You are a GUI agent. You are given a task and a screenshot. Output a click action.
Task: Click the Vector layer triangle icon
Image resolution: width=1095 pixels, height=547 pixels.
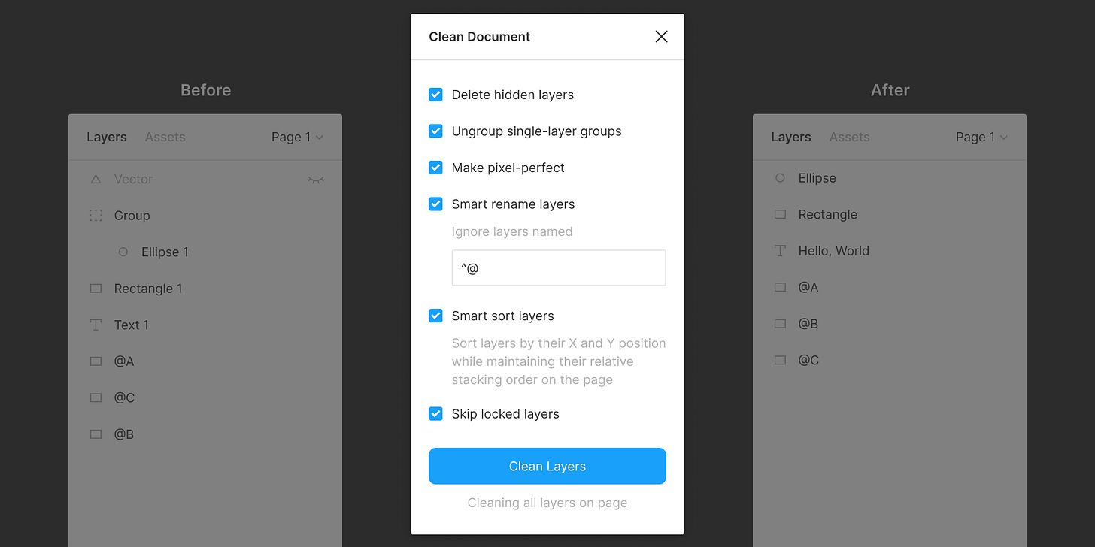click(96, 180)
